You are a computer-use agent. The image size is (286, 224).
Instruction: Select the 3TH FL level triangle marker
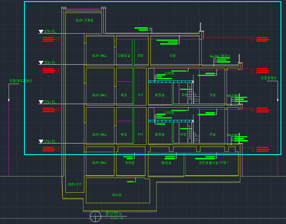point(41,63)
